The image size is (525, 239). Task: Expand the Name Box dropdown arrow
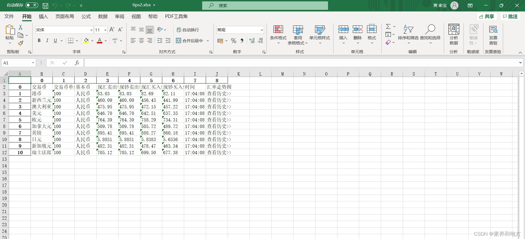(33, 63)
